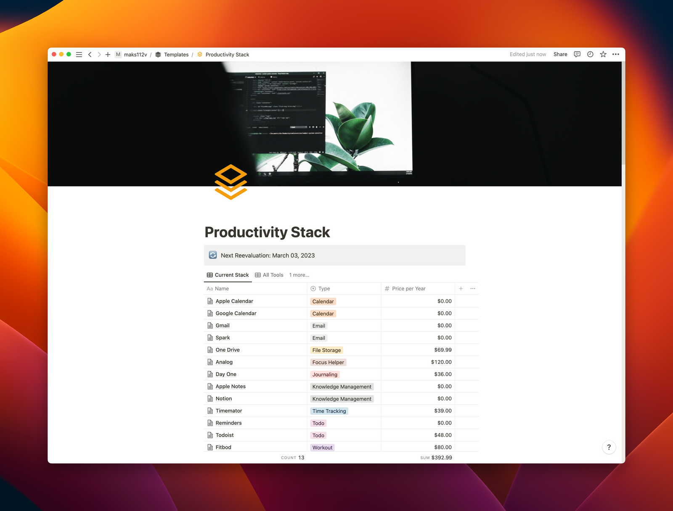This screenshot has height=511, width=673.
Task: Click the $80.00 price cell
Action: coord(418,447)
